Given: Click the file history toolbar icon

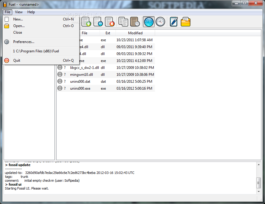Looking at the screenshot, I should (135, 22).
